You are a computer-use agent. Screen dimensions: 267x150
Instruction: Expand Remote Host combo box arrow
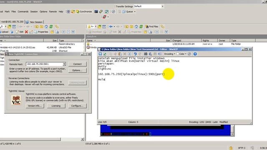click(x=64, y=64)
